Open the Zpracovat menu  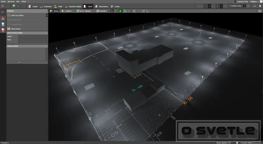(x=11, y=2)
